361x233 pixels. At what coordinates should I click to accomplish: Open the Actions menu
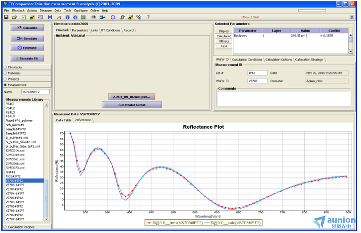pos(32,11)
